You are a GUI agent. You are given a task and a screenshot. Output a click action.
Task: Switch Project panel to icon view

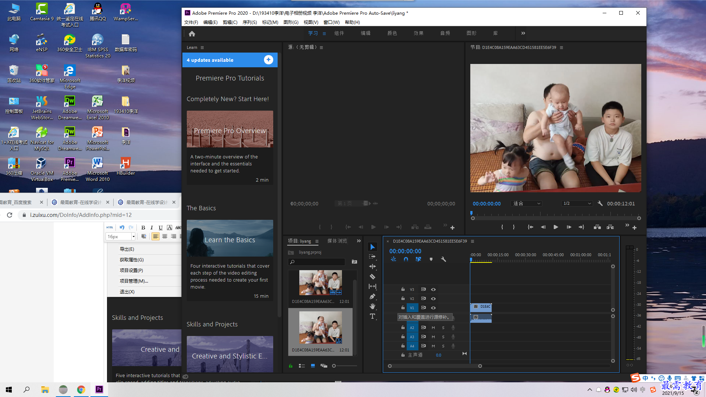(313, 366)
